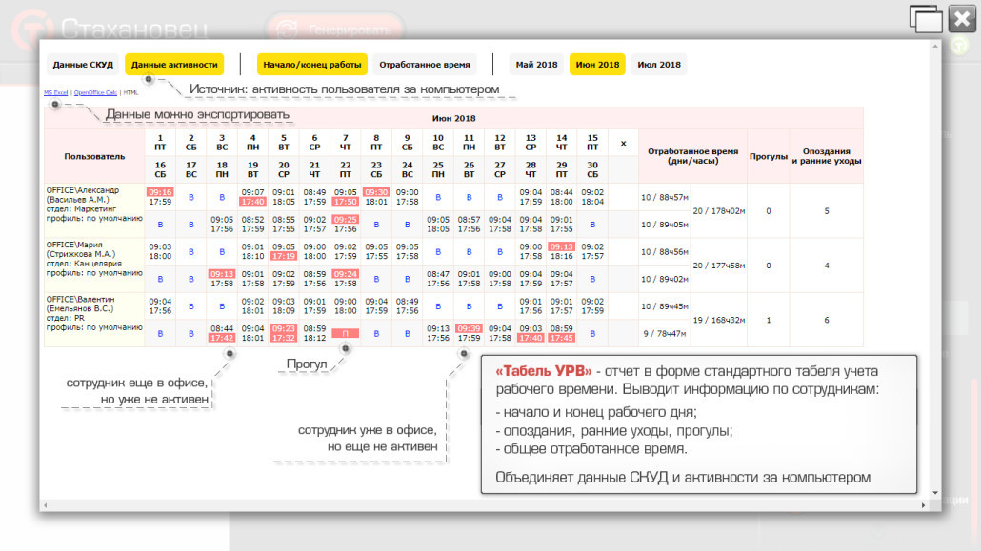
Task: Click the 9 / 78ч47м half-month subtotal
Action: [665, 333]
